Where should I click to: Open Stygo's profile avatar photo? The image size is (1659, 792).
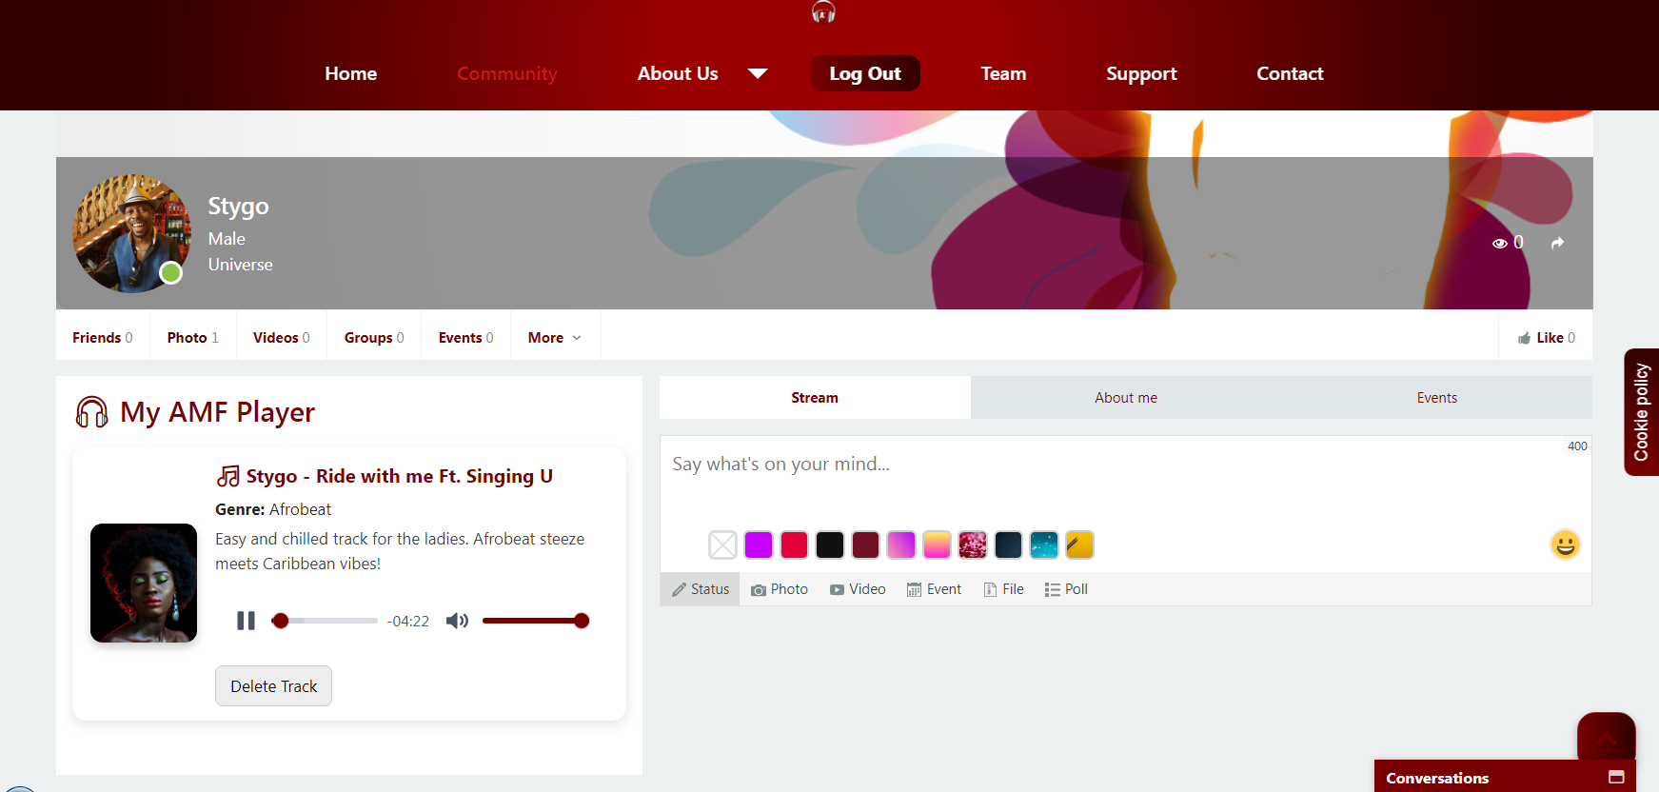tap(132, 233)
